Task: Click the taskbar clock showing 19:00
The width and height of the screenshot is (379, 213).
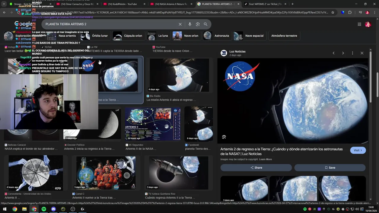Action: [371, 209]
